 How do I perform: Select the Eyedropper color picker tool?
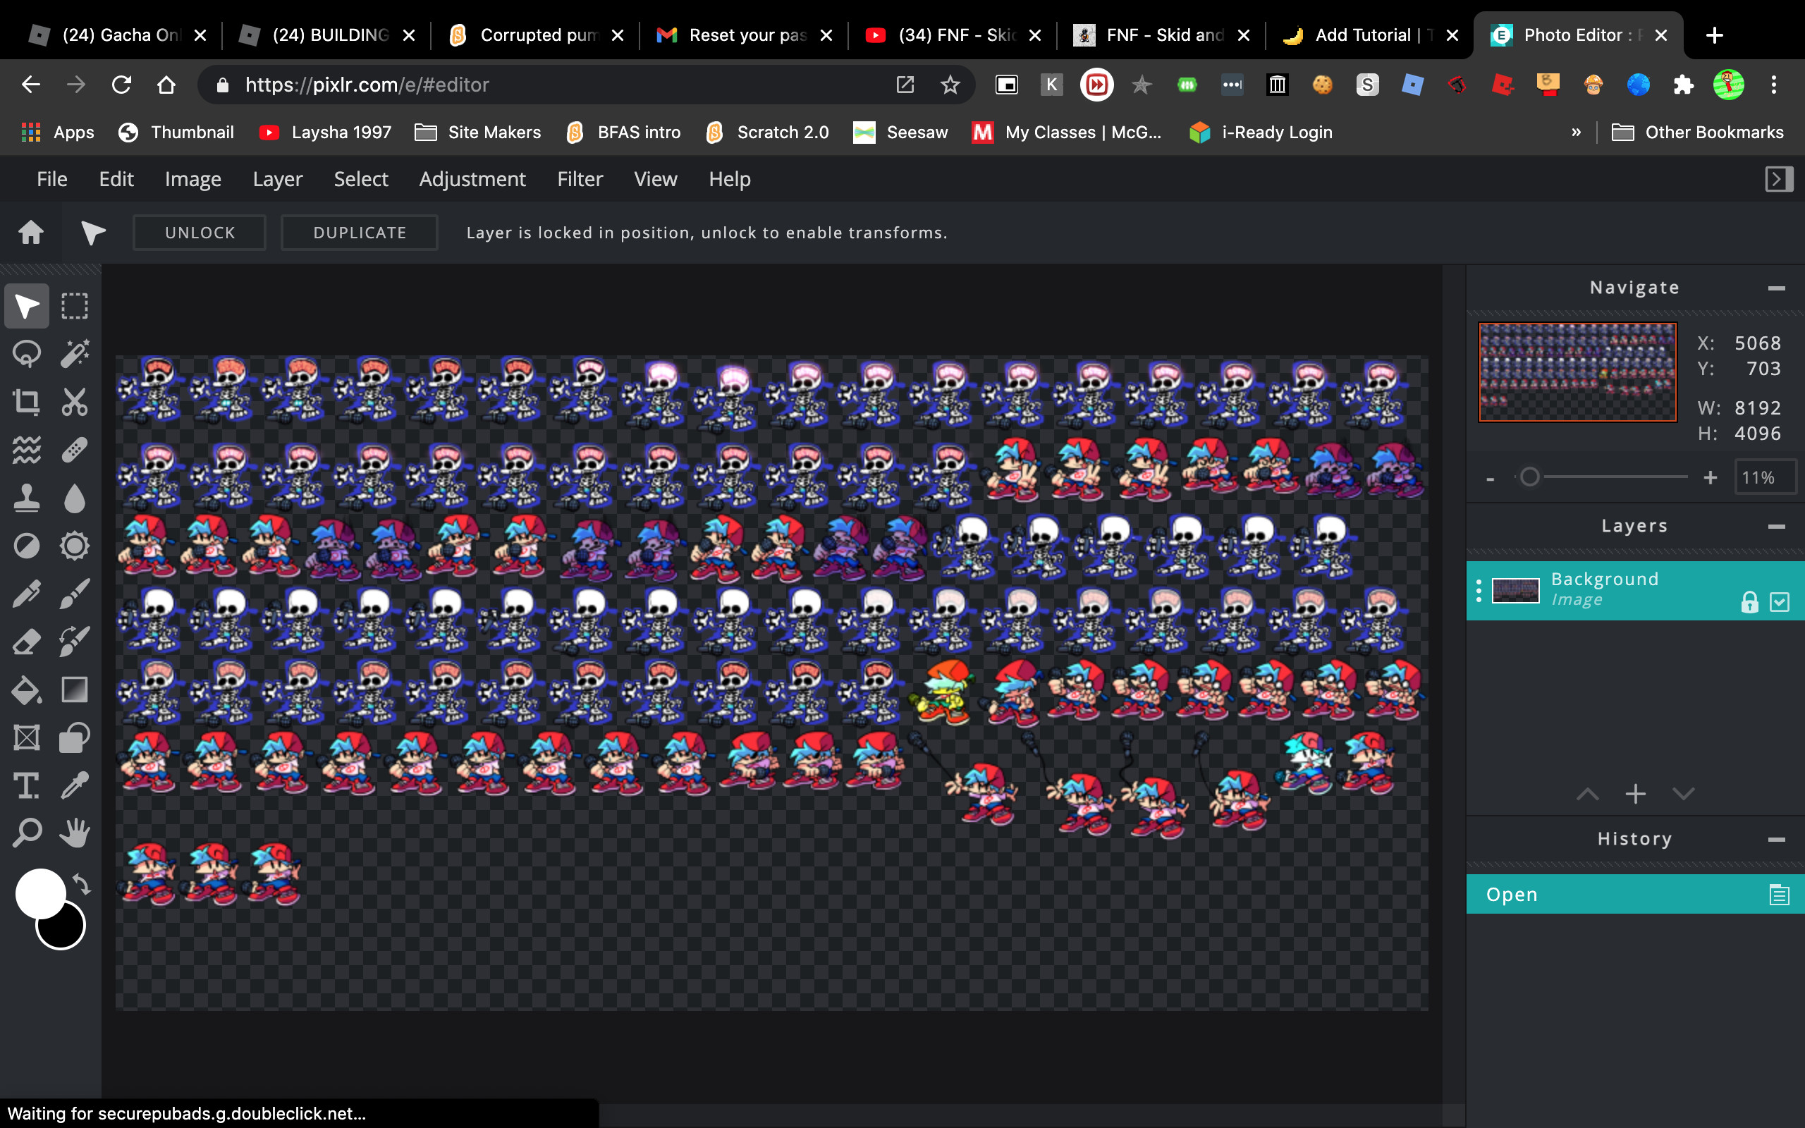pyautogui.click(x=75, y=785)
